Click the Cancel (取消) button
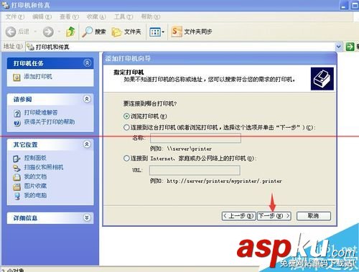359x272 pixels. click(314, 216)
